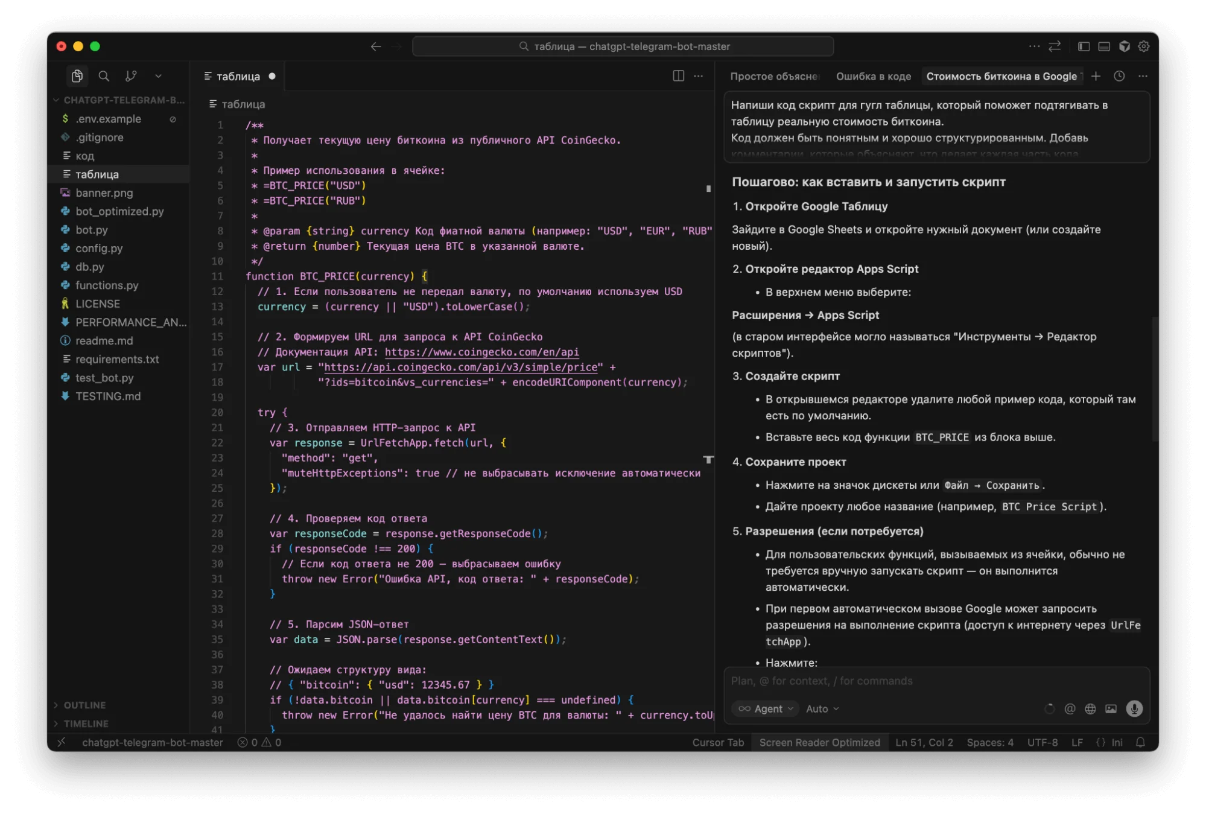The image size is (1206, 814).
Task: Toggle the Screen Reader Optimized status item
Action: click(x=819, y=742)
